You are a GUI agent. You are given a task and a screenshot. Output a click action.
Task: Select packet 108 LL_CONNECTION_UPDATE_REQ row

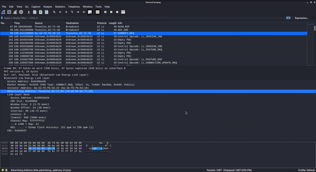154,63
